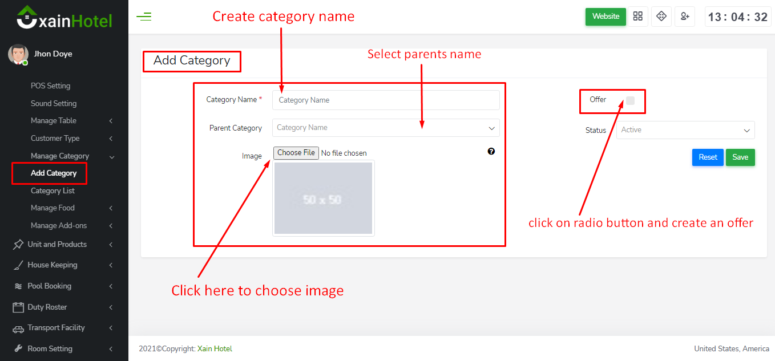The width and height of the screenshot is (775, 361).
Task: Click the add user icon in header
Action: pyautogui.click(x=685, y=17)
